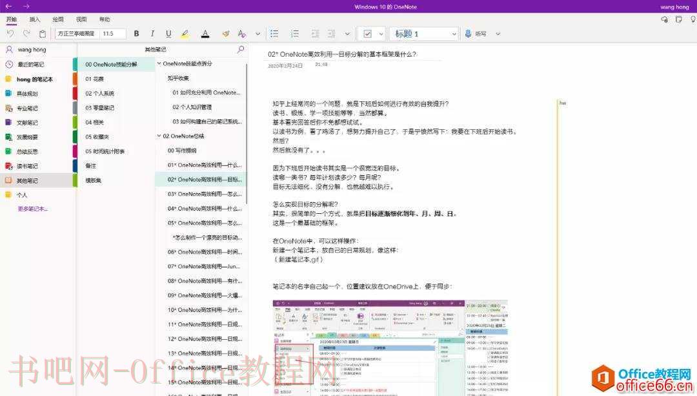Collapse the 02 OneNote总结 page group

coord(159,136)
